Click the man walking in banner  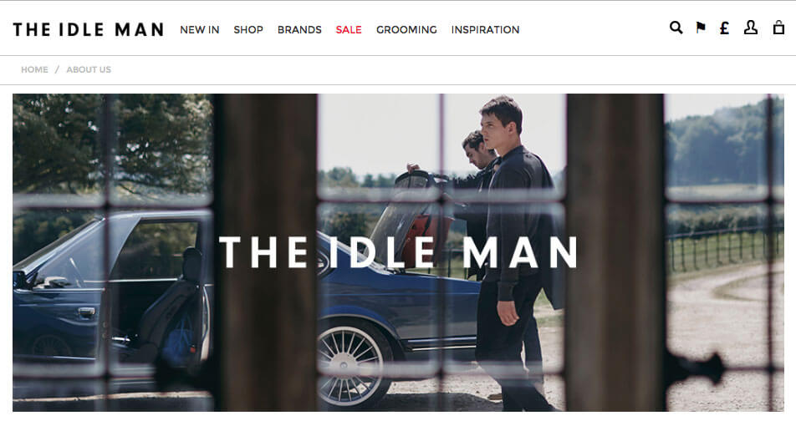[515, 252]
